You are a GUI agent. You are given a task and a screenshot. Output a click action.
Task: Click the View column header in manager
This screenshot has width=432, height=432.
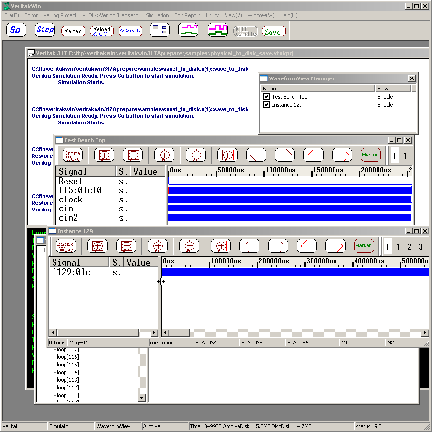[x=393, y=89]
